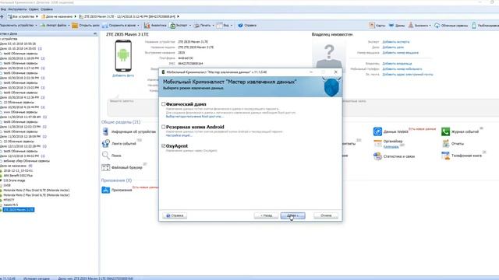Viewport: 499px width, 280px height.
Task: Open the Дроны drone icon
Action: (391, 26)
